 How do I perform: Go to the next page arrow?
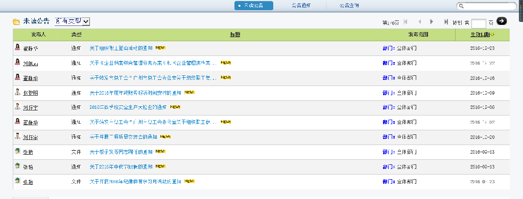[432, 21]
